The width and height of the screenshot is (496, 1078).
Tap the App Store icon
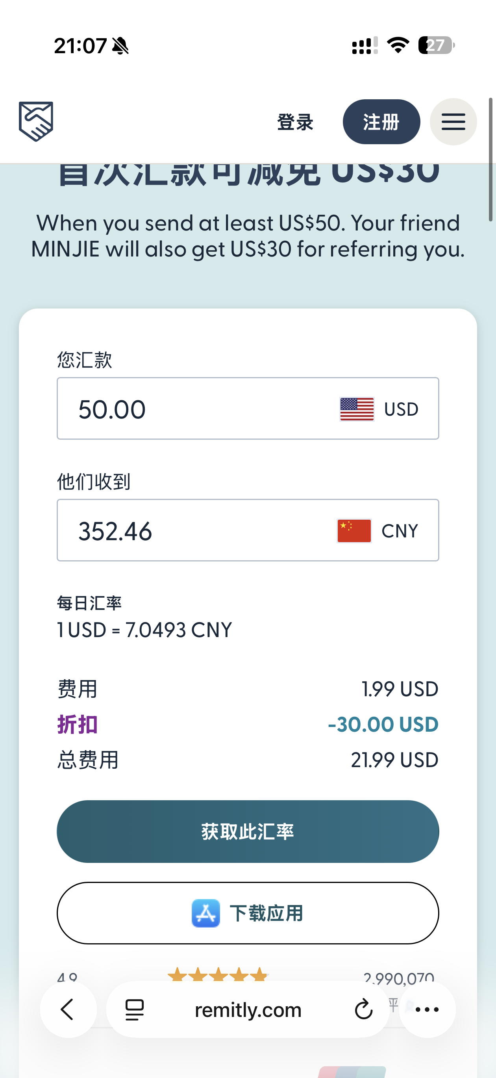(x=206, y=913)
